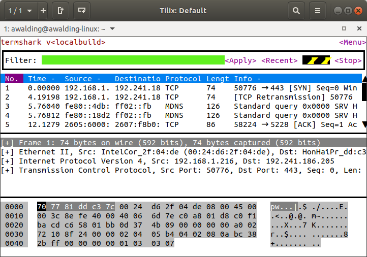Expand the Frame 1 tree node
The width and height of the screenshot is (367, 257).
(x=7, y=143)
